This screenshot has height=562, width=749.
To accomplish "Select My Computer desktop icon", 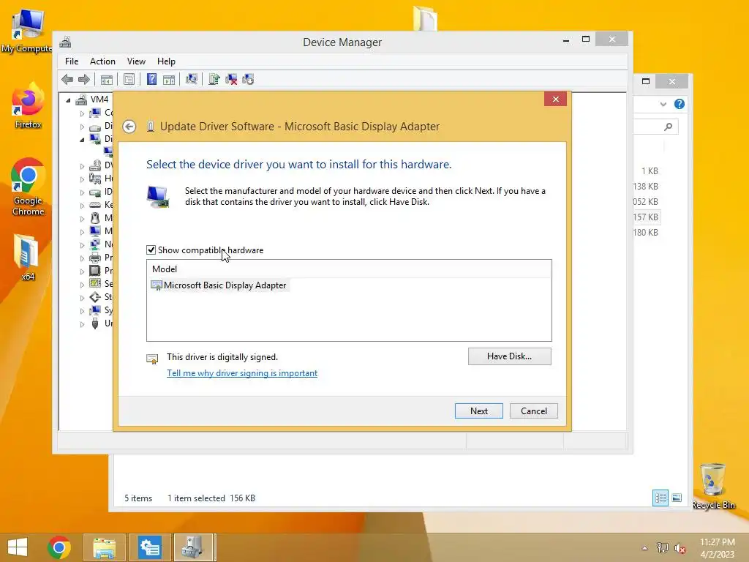I will [27, 31].
